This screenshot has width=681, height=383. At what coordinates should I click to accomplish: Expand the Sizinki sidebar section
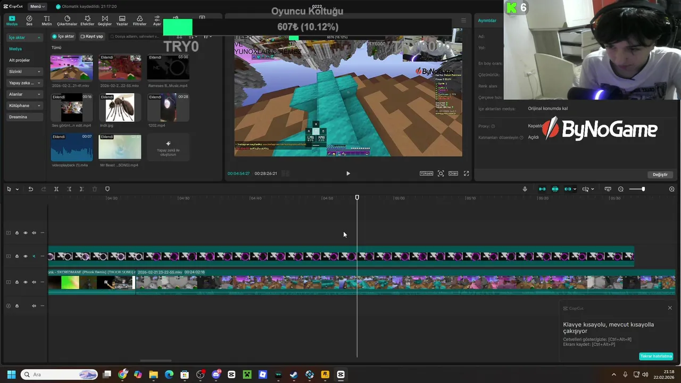[39, 72]
